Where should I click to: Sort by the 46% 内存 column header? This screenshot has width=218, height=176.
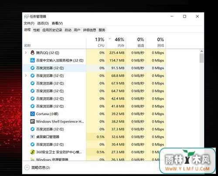[116, 42]
